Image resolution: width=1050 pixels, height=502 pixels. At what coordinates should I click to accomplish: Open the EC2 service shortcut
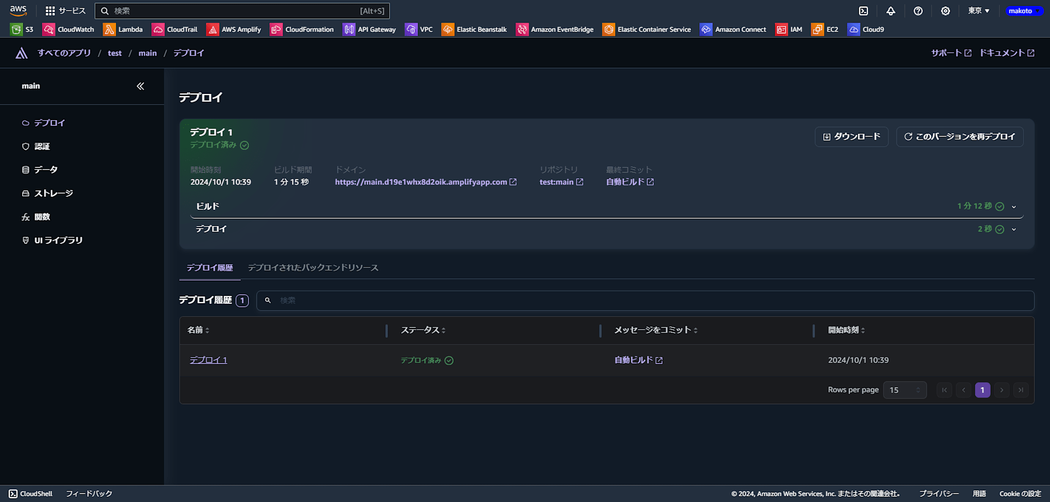825,29
